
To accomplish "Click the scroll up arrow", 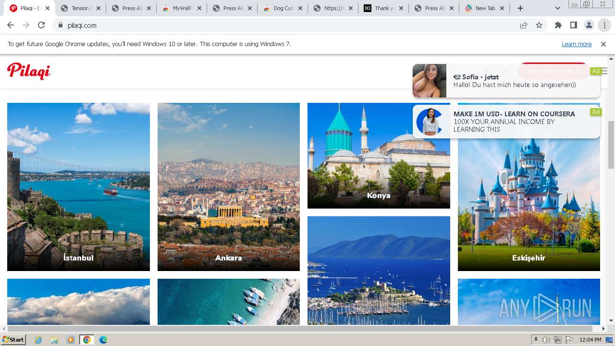I will (x=611, y=59).
